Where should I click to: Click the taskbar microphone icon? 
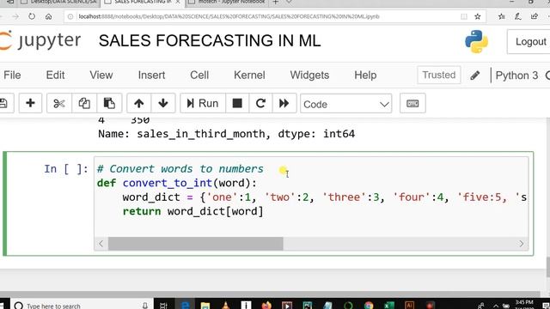pos(145,306)
